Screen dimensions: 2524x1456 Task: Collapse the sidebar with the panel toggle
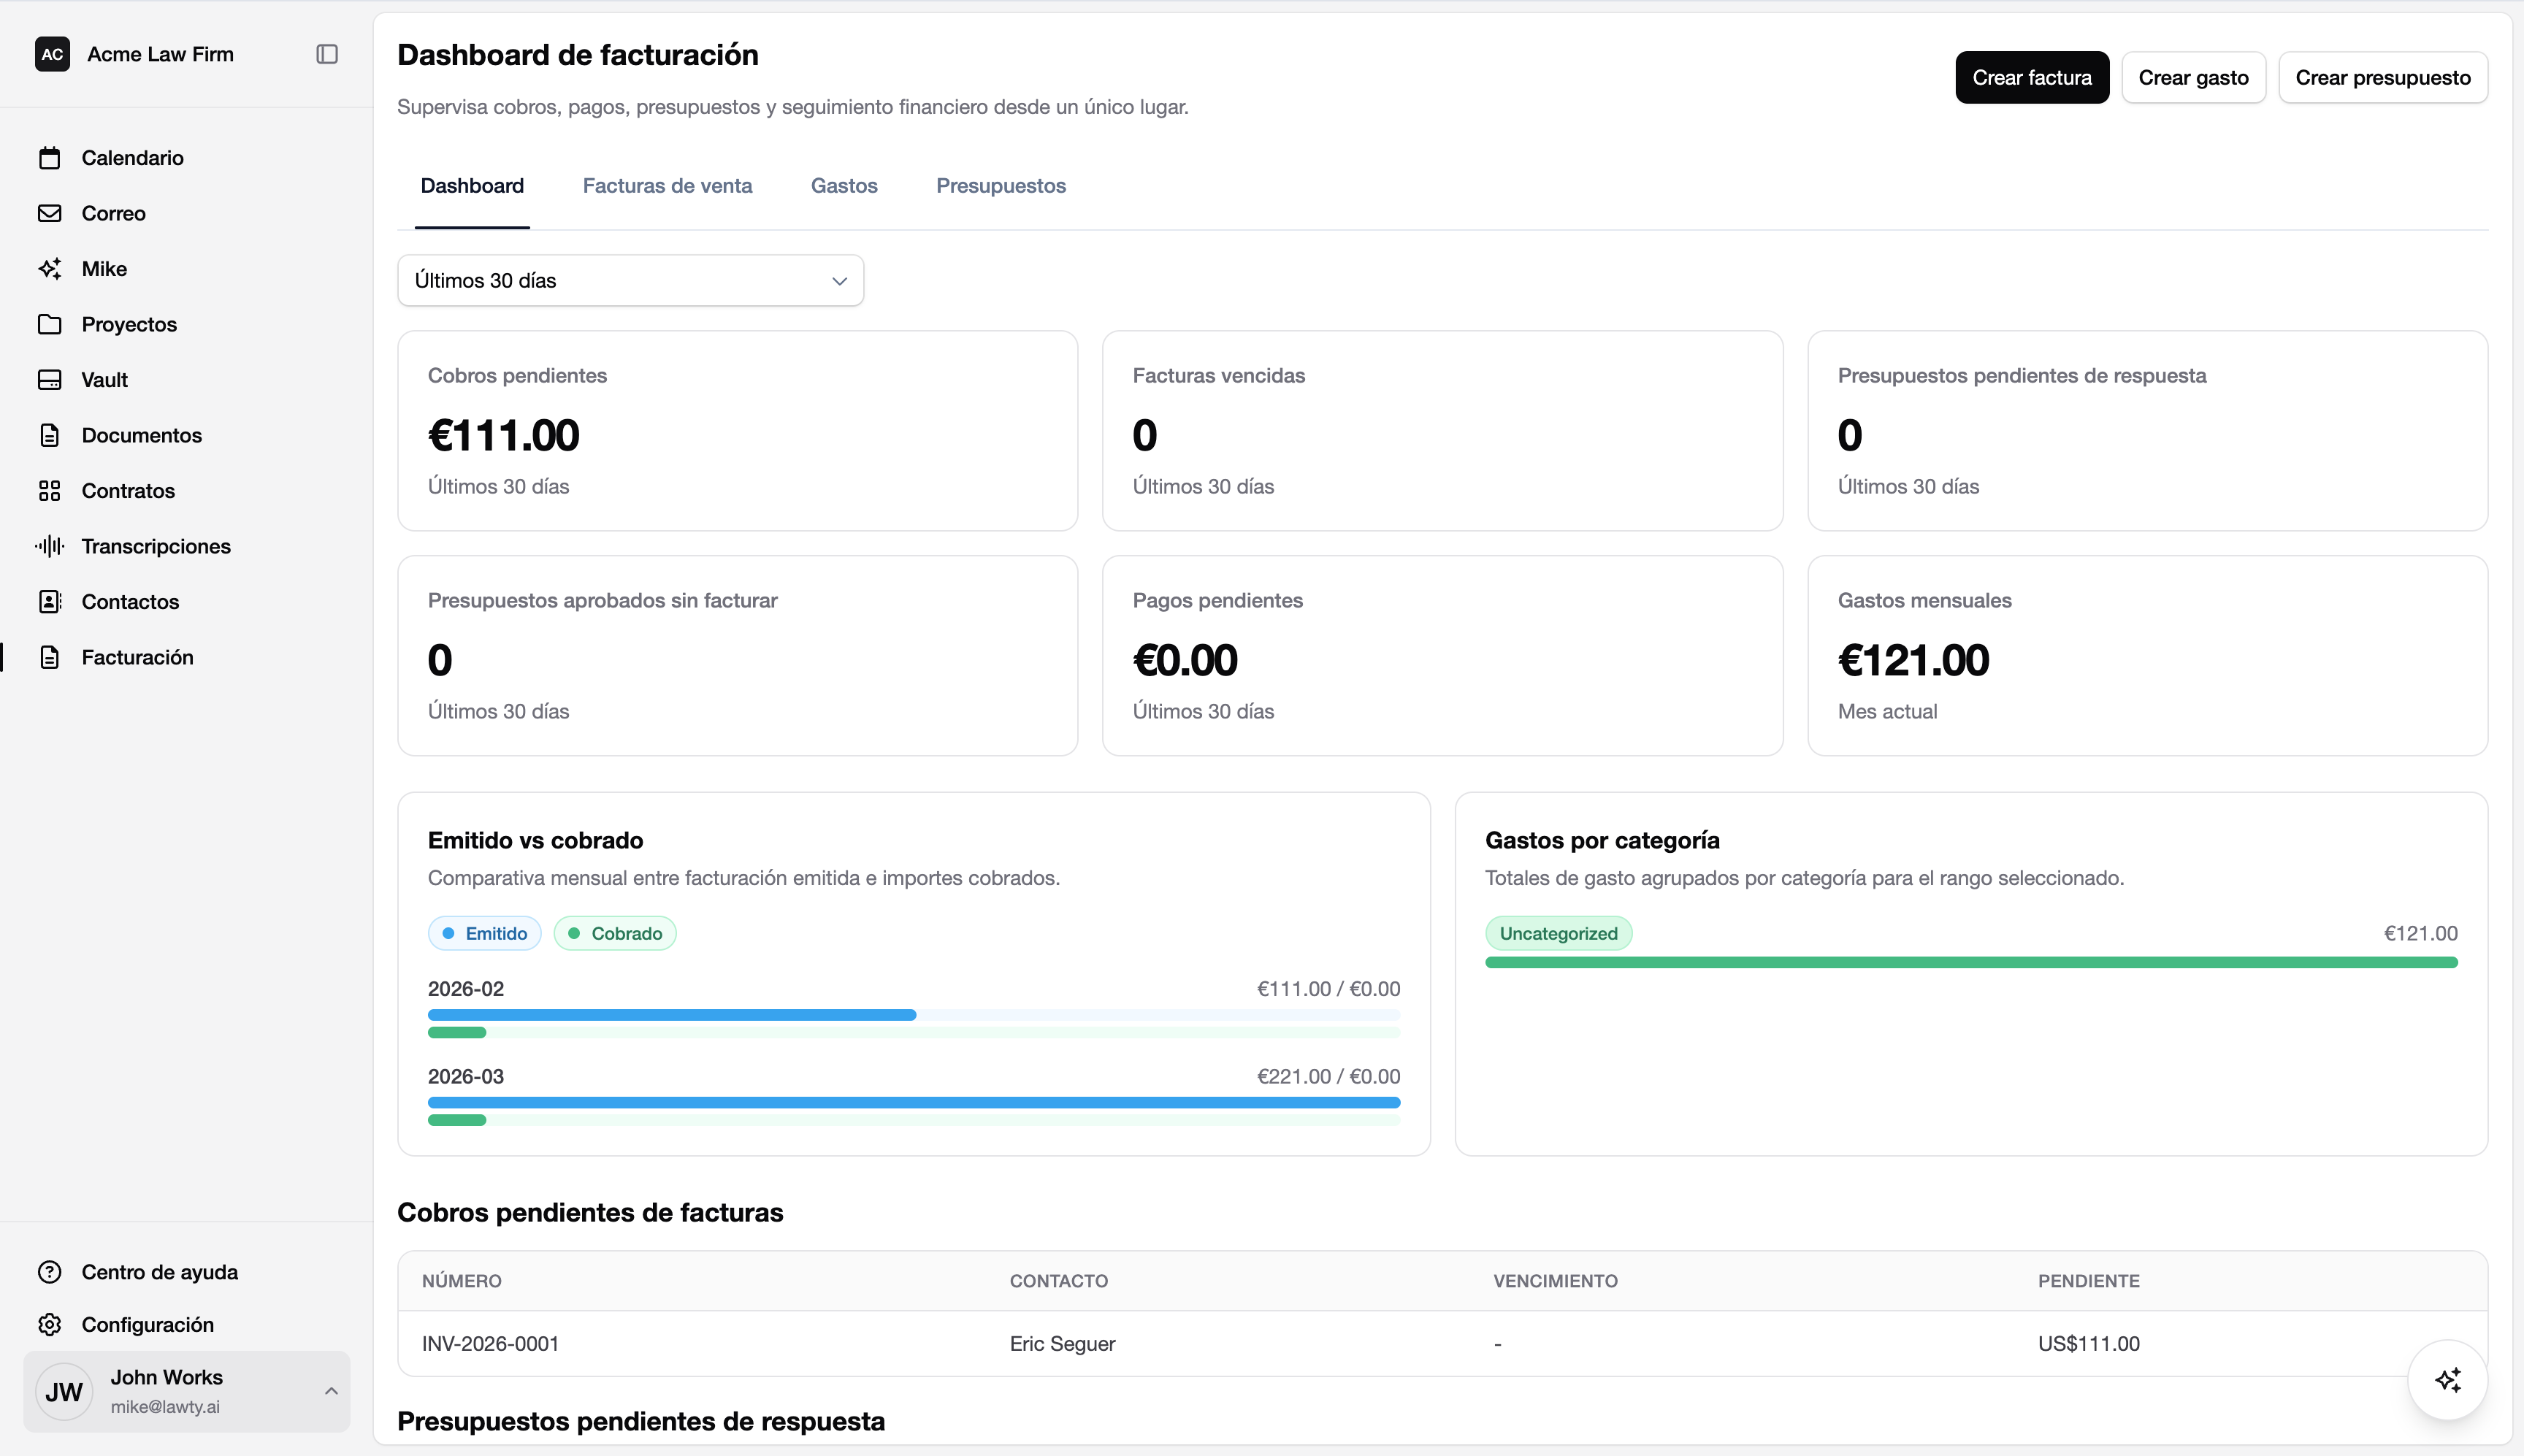point(326,53)
